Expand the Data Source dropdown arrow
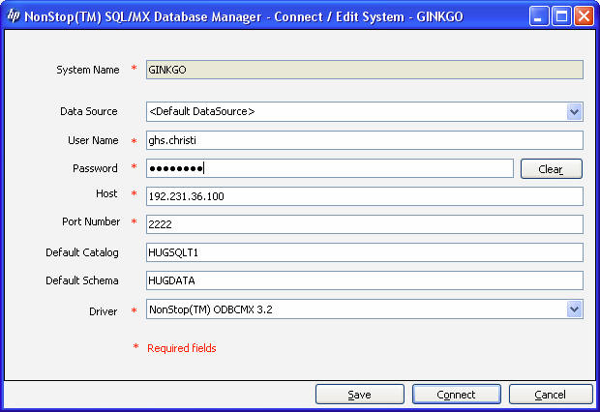This screenshot has height=412, width=600. (x=574, y=111)
